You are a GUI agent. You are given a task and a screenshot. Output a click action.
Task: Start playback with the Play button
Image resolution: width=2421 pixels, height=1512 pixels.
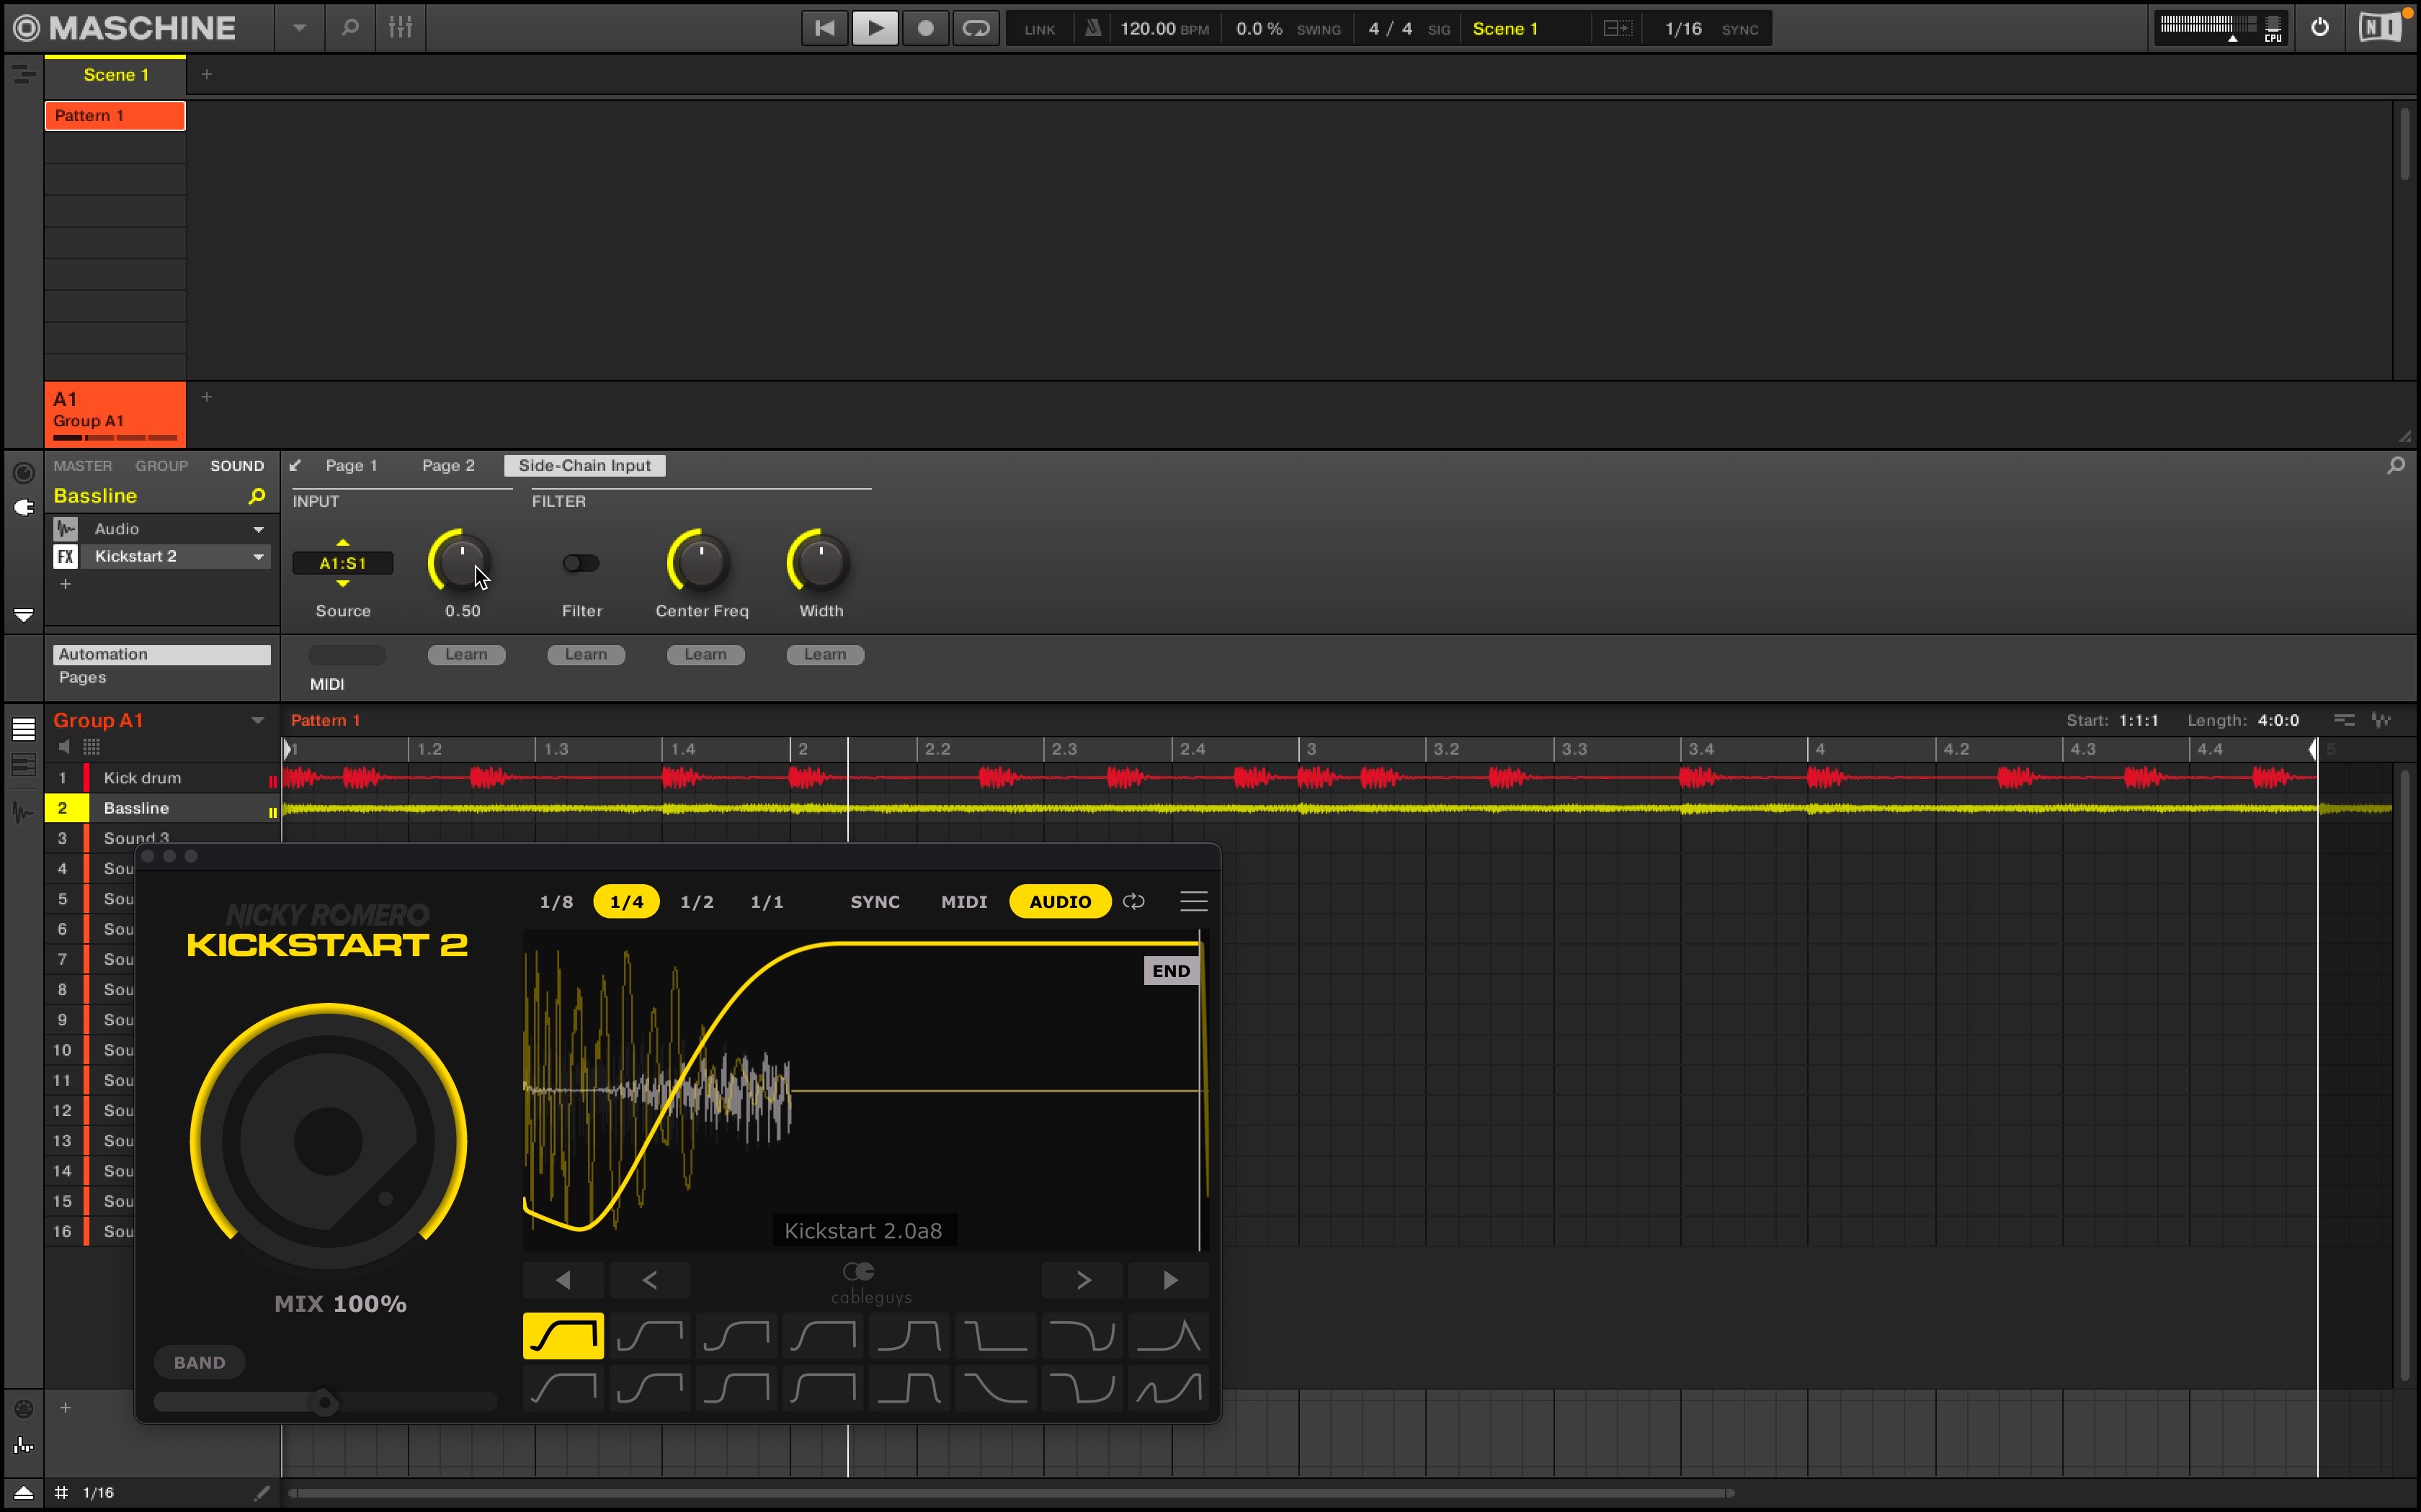pos(874,28)
